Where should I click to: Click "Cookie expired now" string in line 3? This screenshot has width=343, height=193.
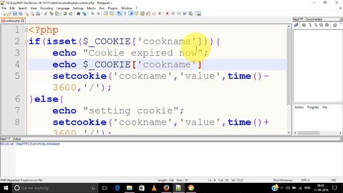(143, 53)
